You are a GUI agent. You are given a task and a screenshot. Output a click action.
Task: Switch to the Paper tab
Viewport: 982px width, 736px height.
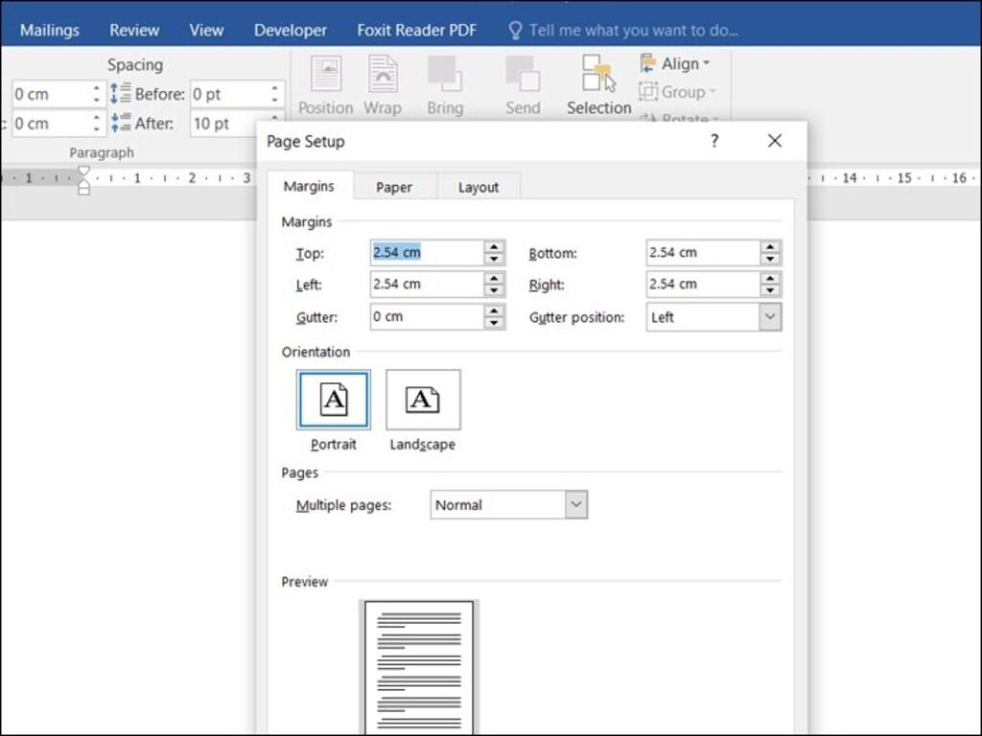tap(394, 187)
